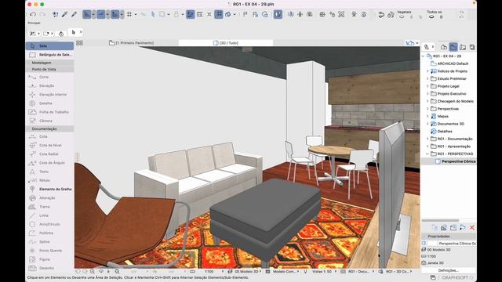Select the Spline tool

[x=49, y=242]
